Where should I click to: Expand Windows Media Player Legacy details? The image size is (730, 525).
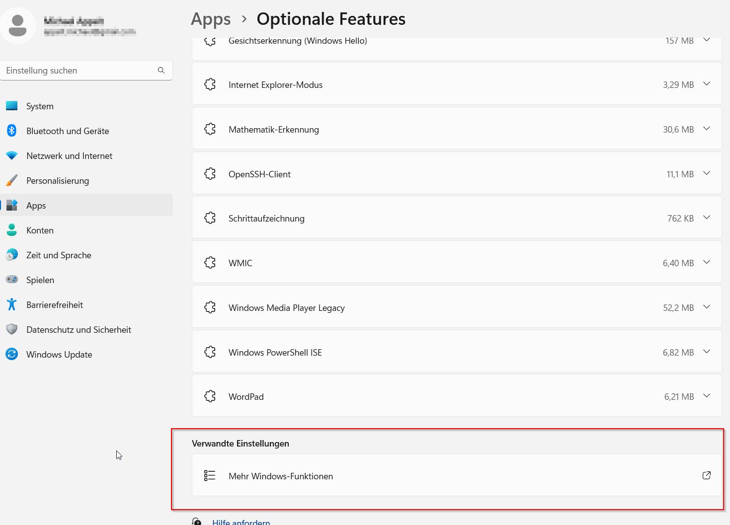point(706,307)
